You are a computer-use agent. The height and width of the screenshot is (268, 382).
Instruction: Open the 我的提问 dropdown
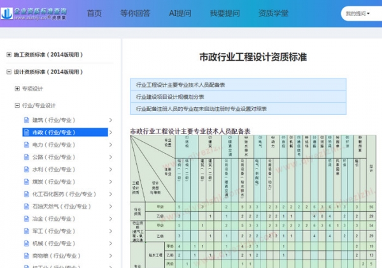click(x=358, y=13)
